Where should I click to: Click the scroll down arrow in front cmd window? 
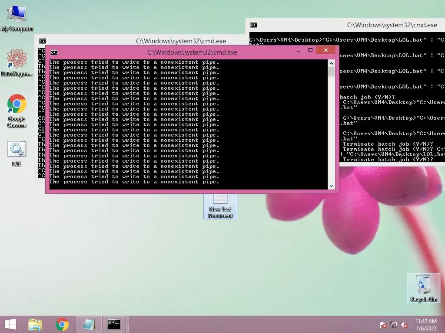pos(331,186)
